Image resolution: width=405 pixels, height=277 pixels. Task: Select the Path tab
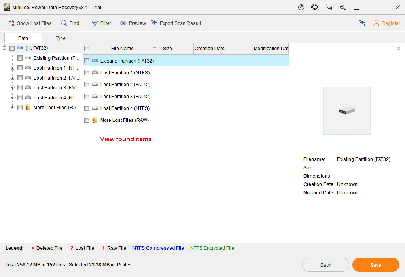23,38
